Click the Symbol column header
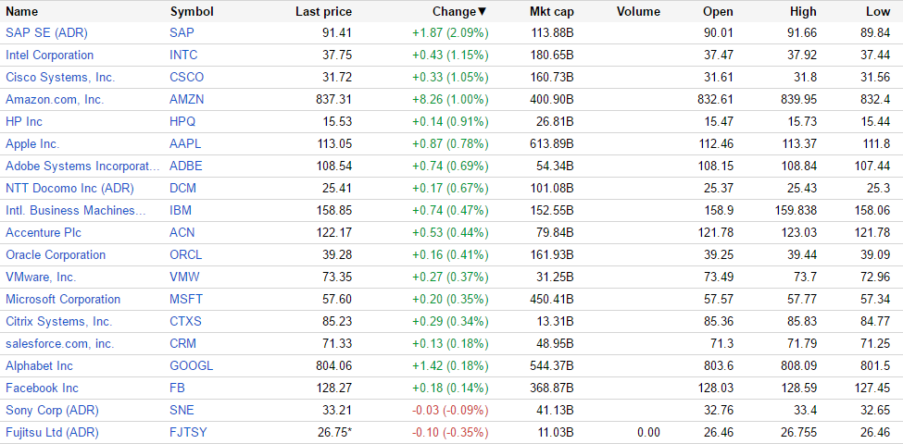Viewport: 903px width, 444px height. pyautogui.click(x=192, y=11)
